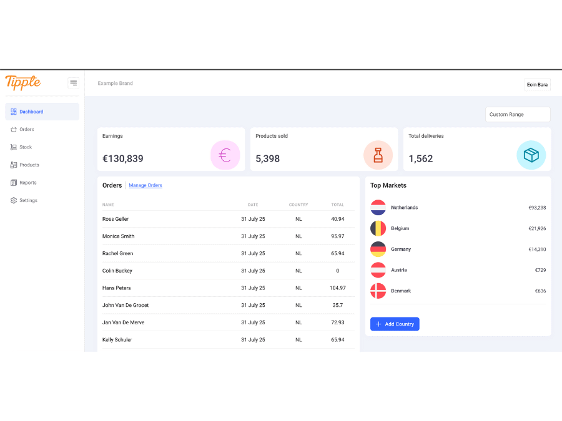Image resolution: width=562 pixels, height=421 pixels.
Task: Click the COUNTRY column header
Action: point(298,205)
